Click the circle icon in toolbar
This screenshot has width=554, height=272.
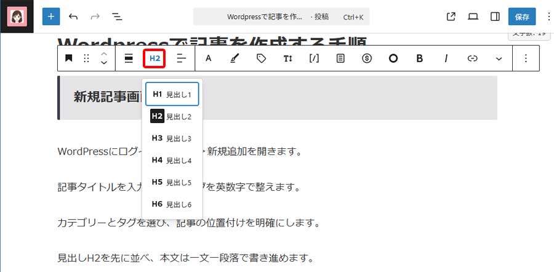(393, 58)
